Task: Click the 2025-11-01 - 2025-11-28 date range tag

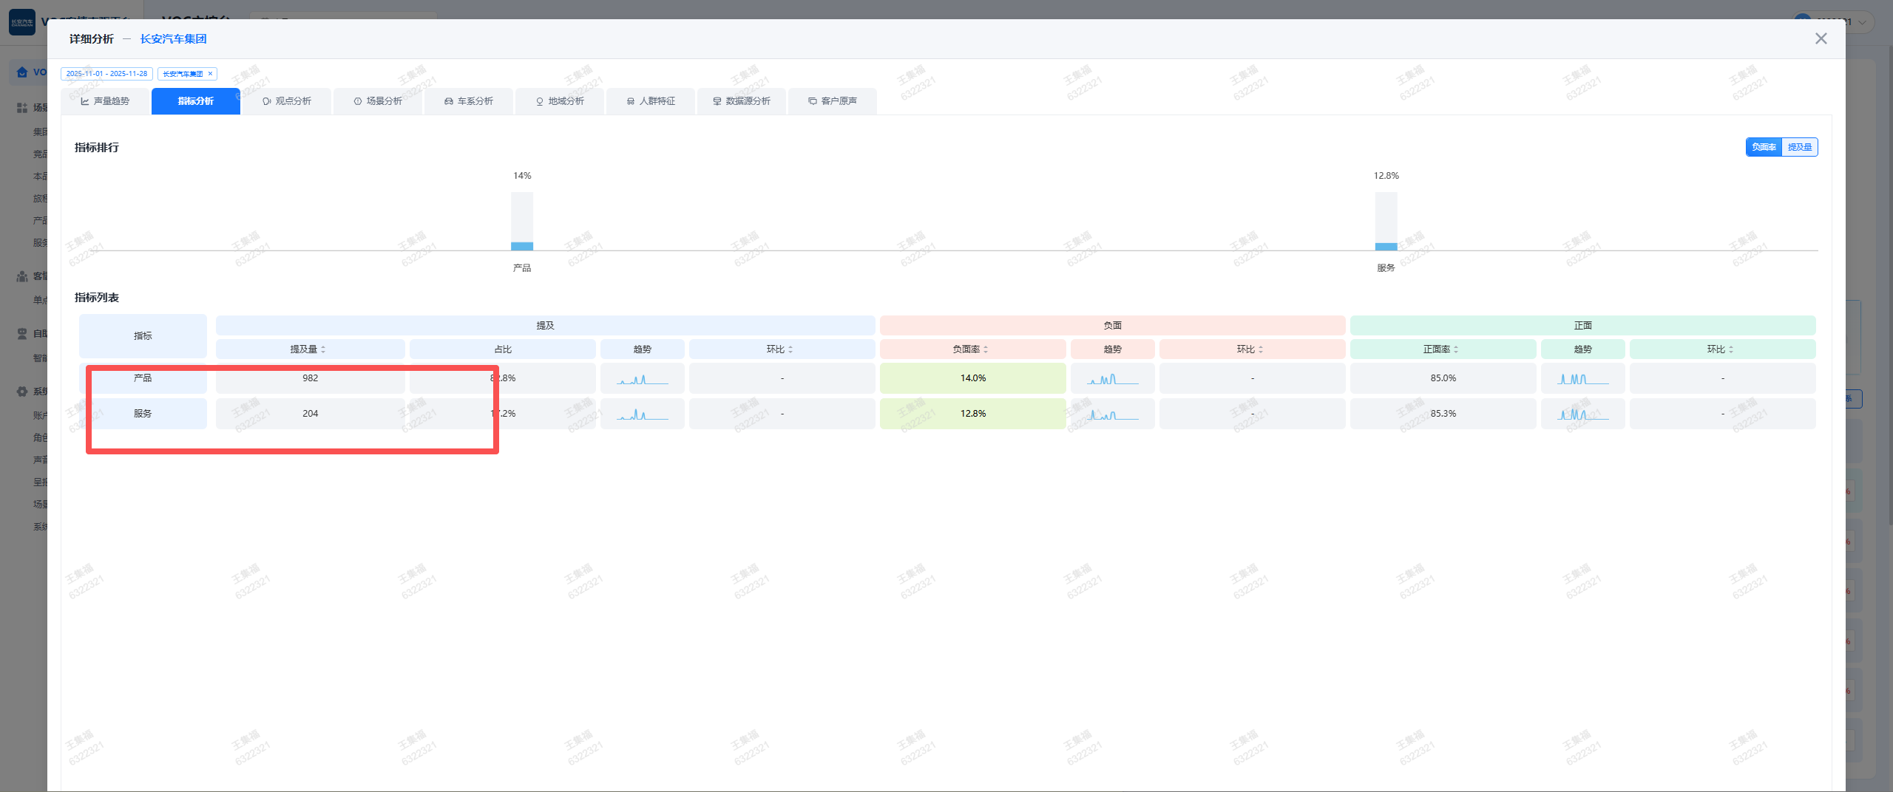Action: click(x=106, y=74)
